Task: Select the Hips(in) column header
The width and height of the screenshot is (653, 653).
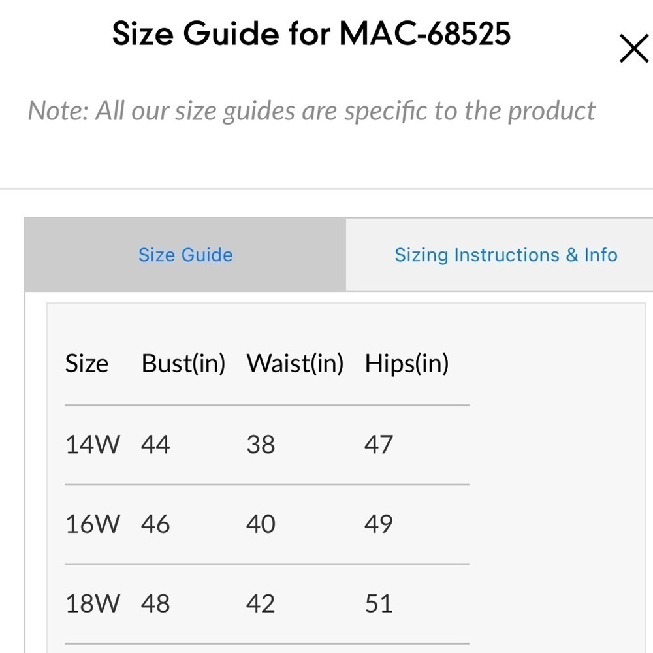Action: (x=406, y=363)
